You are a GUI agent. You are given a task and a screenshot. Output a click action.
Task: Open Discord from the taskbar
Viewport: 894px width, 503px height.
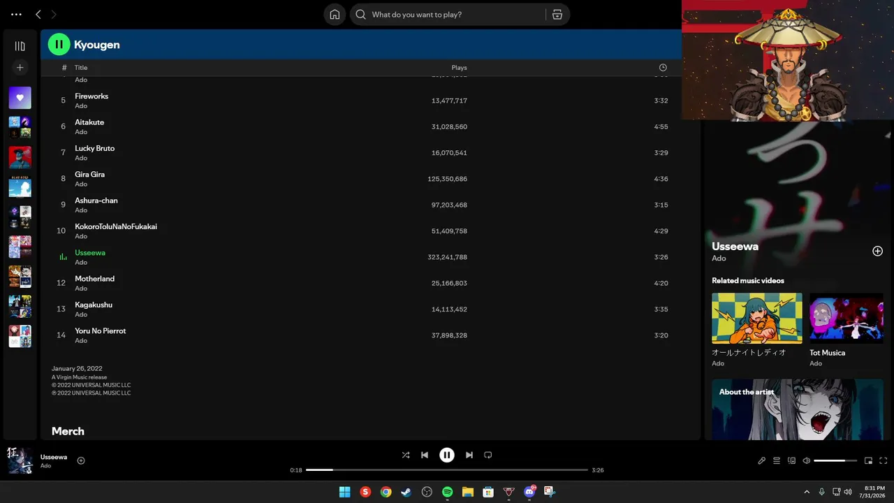tap(529, 492)
